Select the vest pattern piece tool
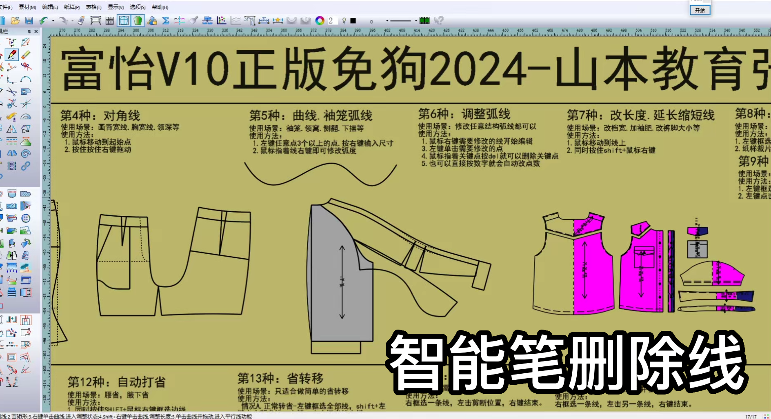 click(12, 255)
